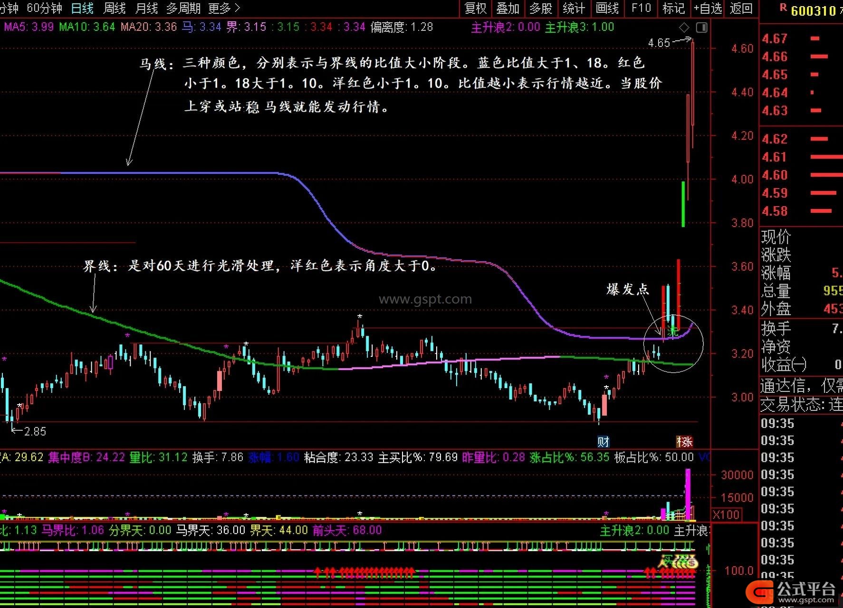Click the 换手 turnover label in side panel
Screen dimensions: 843x608
(x=776, y=328)
